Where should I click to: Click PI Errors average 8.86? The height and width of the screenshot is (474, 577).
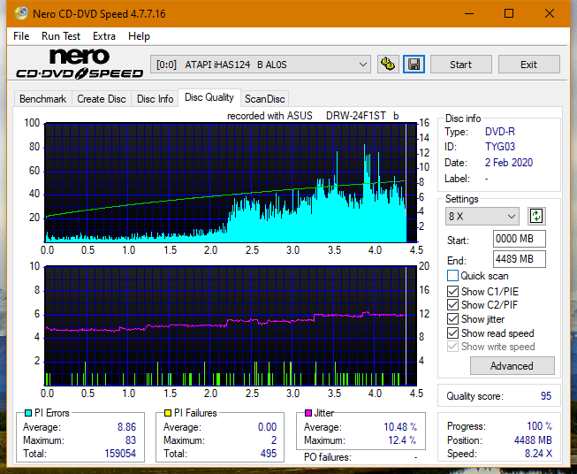(x=127, y=427)
